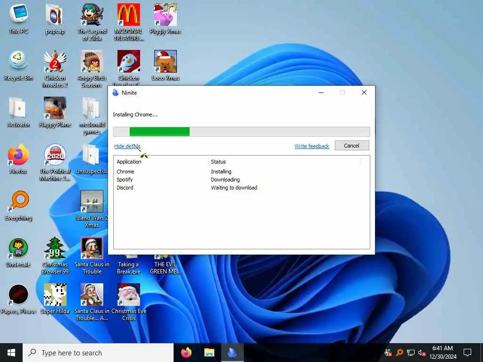
Task: Close the Ninite window
Action: tap(364, 92)
